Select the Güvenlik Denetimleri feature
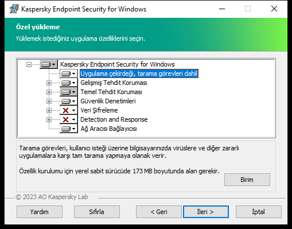 click(x=108, y=101)
